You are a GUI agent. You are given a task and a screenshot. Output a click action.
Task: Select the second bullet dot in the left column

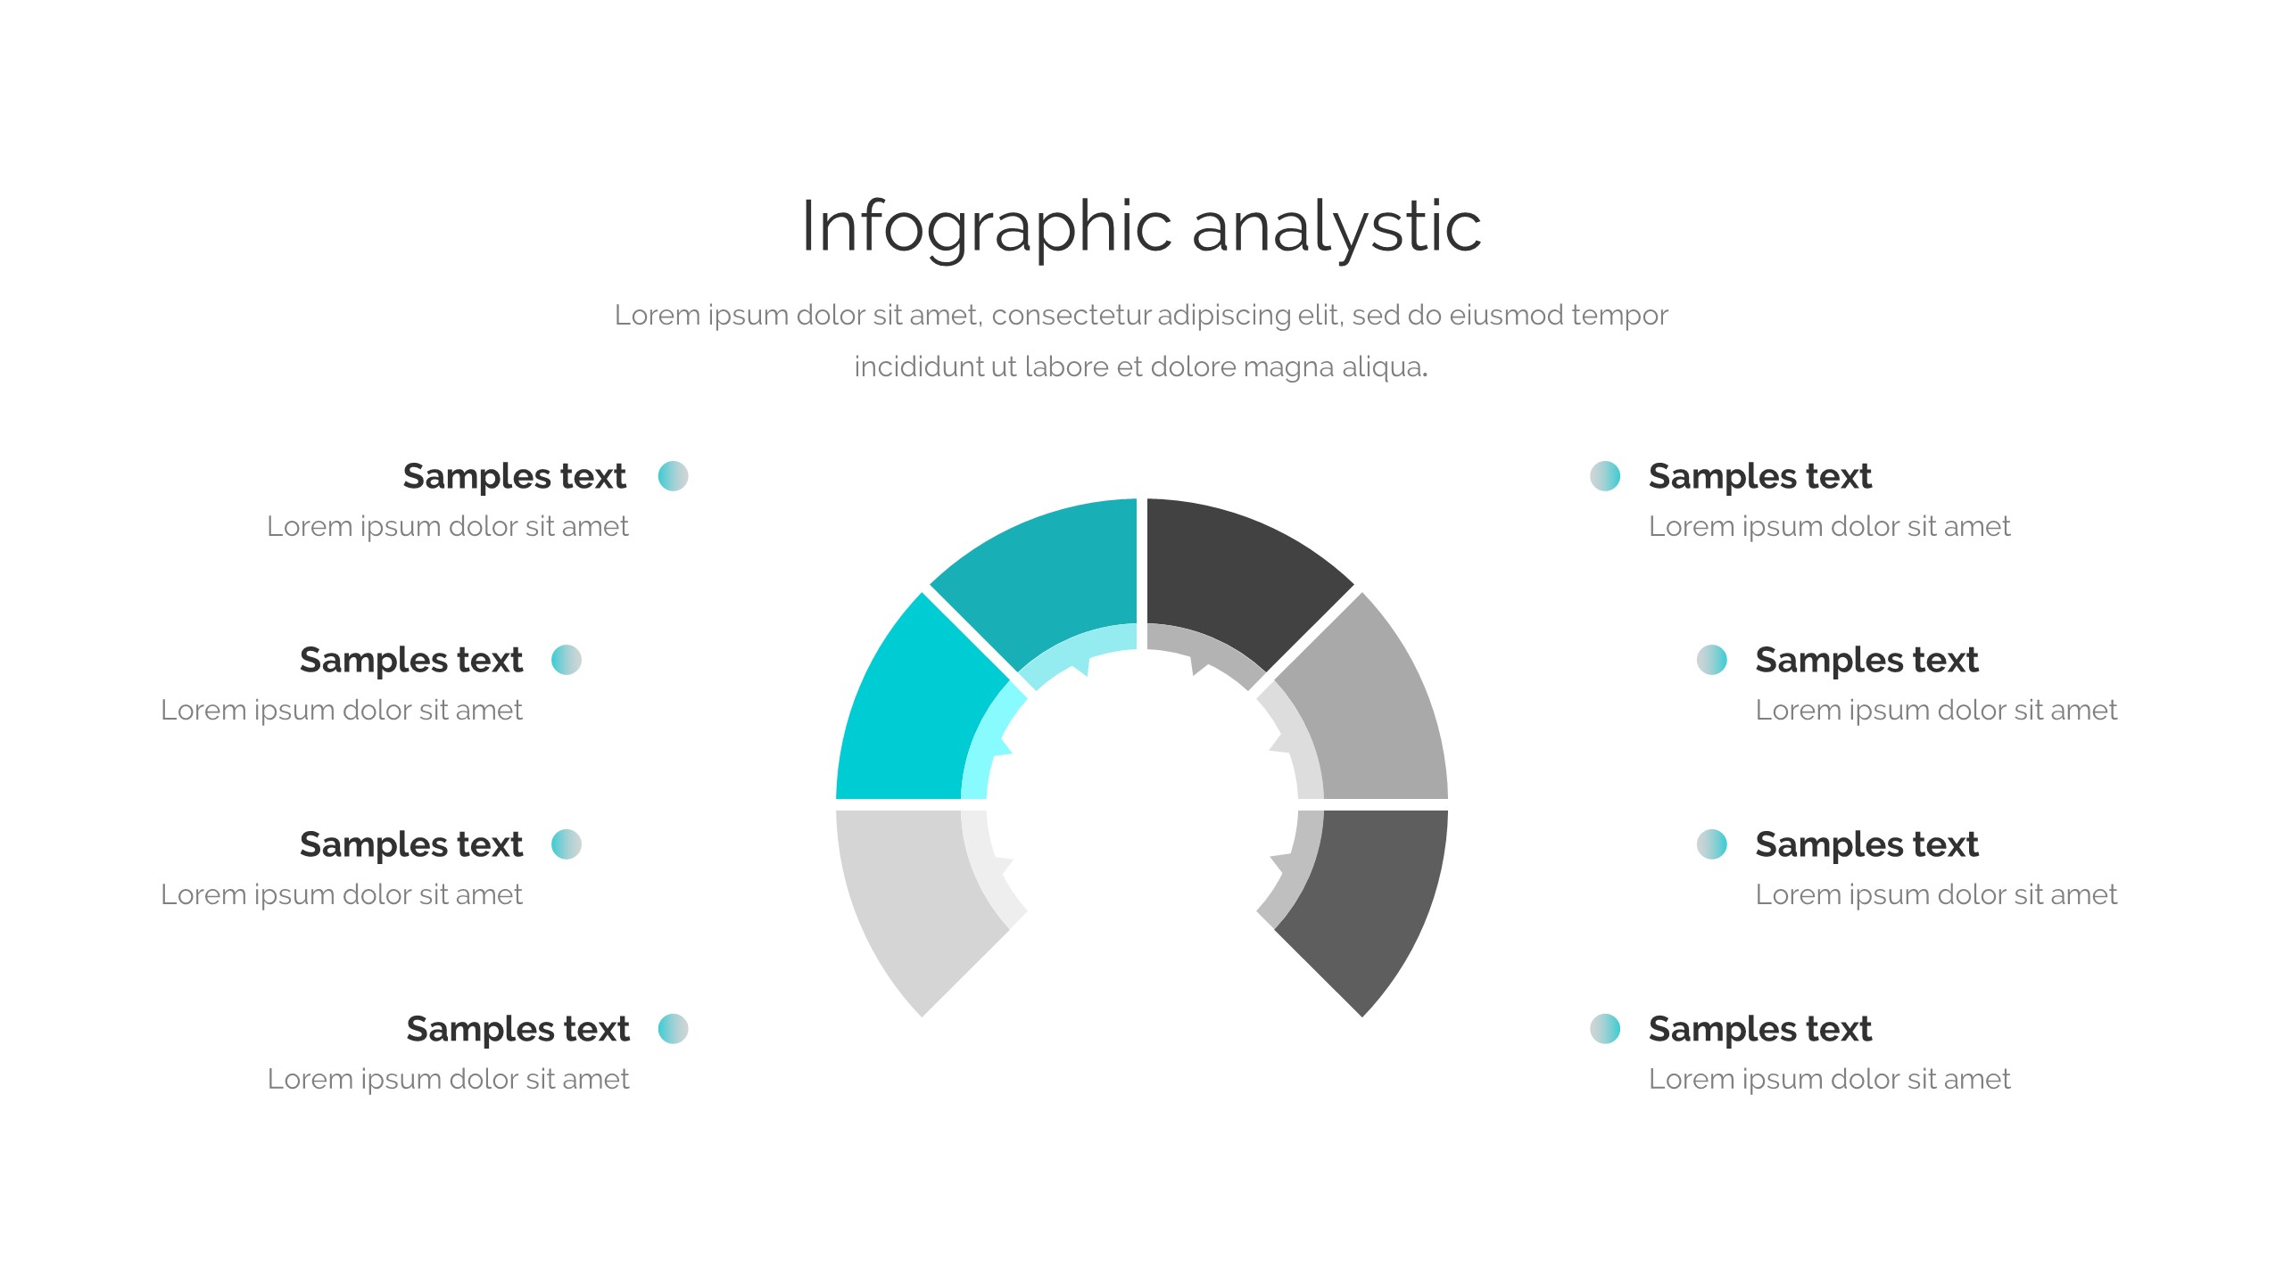click(x=567, y=660)
